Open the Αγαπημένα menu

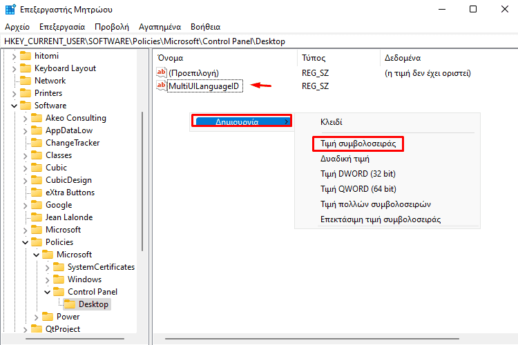click(x=160, y=27)
